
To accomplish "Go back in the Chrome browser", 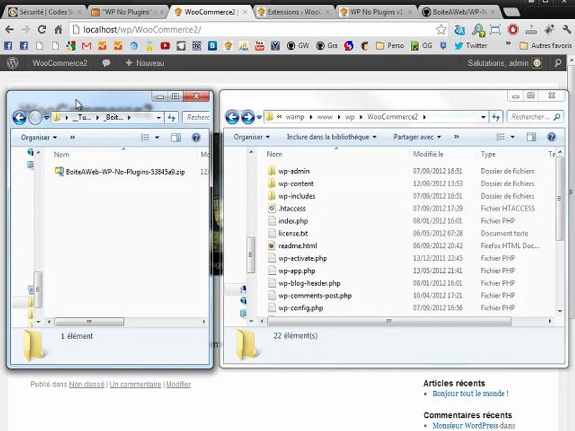I will [x=10, y=30].
